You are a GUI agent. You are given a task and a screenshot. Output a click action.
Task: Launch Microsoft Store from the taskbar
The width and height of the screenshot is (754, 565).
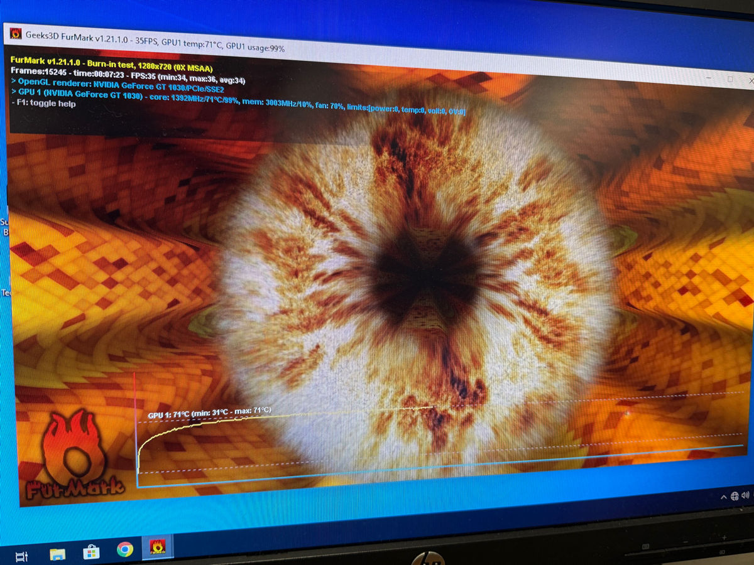tap(91, 551)
